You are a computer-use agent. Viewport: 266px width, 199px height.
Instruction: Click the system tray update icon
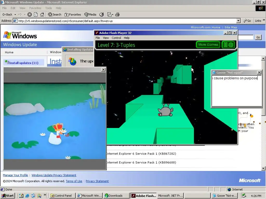click(x=244, y=195)
